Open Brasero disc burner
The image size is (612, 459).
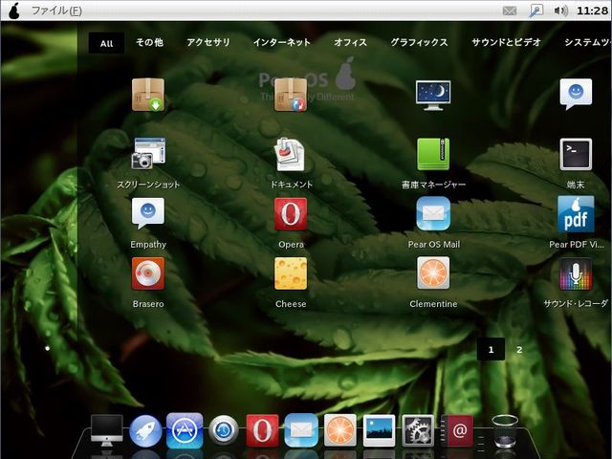[148, 274]
